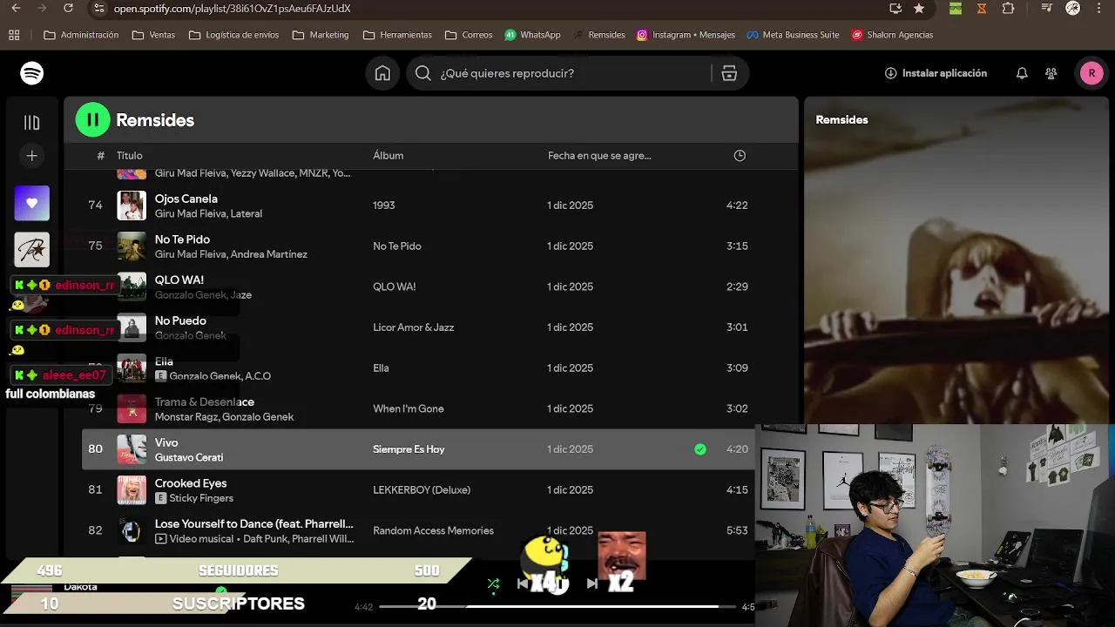Click the # column header
Image resolution: width=1115 pixels, height=627 pixels.
click(100, 156)
